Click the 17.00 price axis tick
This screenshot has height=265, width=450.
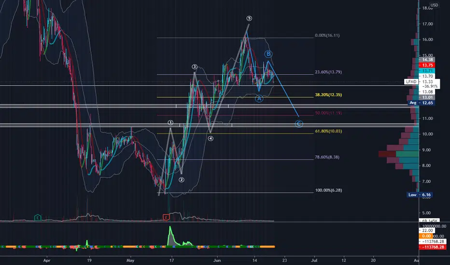tap(427, 24)
